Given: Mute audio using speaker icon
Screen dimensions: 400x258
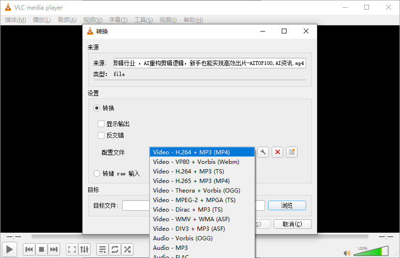Looking at the screenshot, I should 347,253.
